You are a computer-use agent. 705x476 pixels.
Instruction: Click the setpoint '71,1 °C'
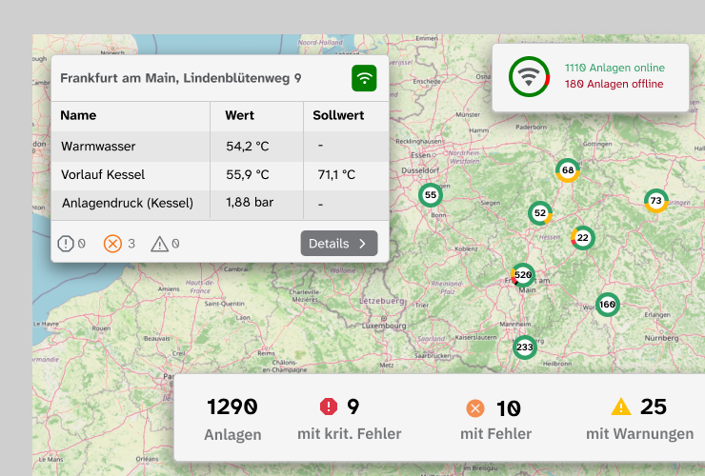coord(336,175)
